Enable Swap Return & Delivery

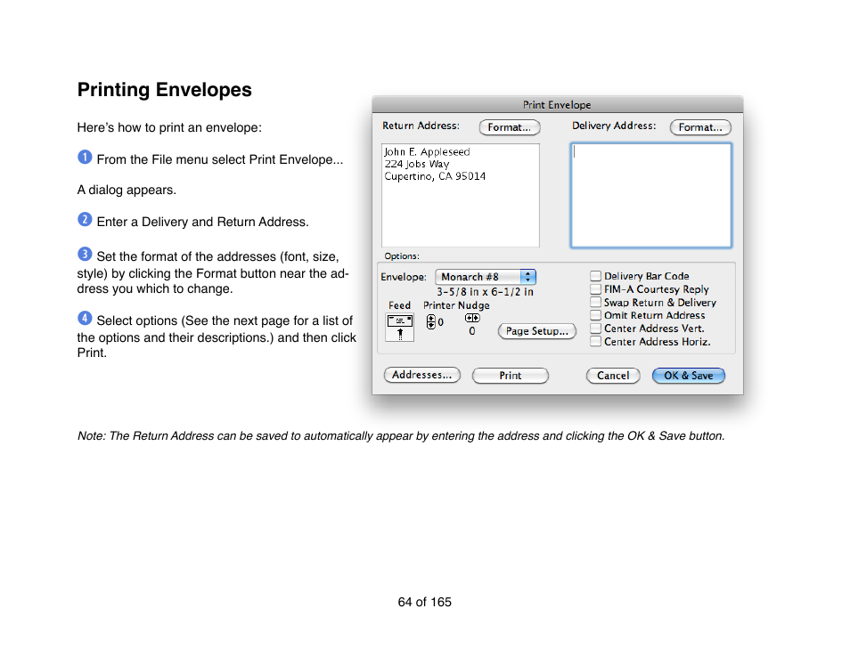click(594, 302)
